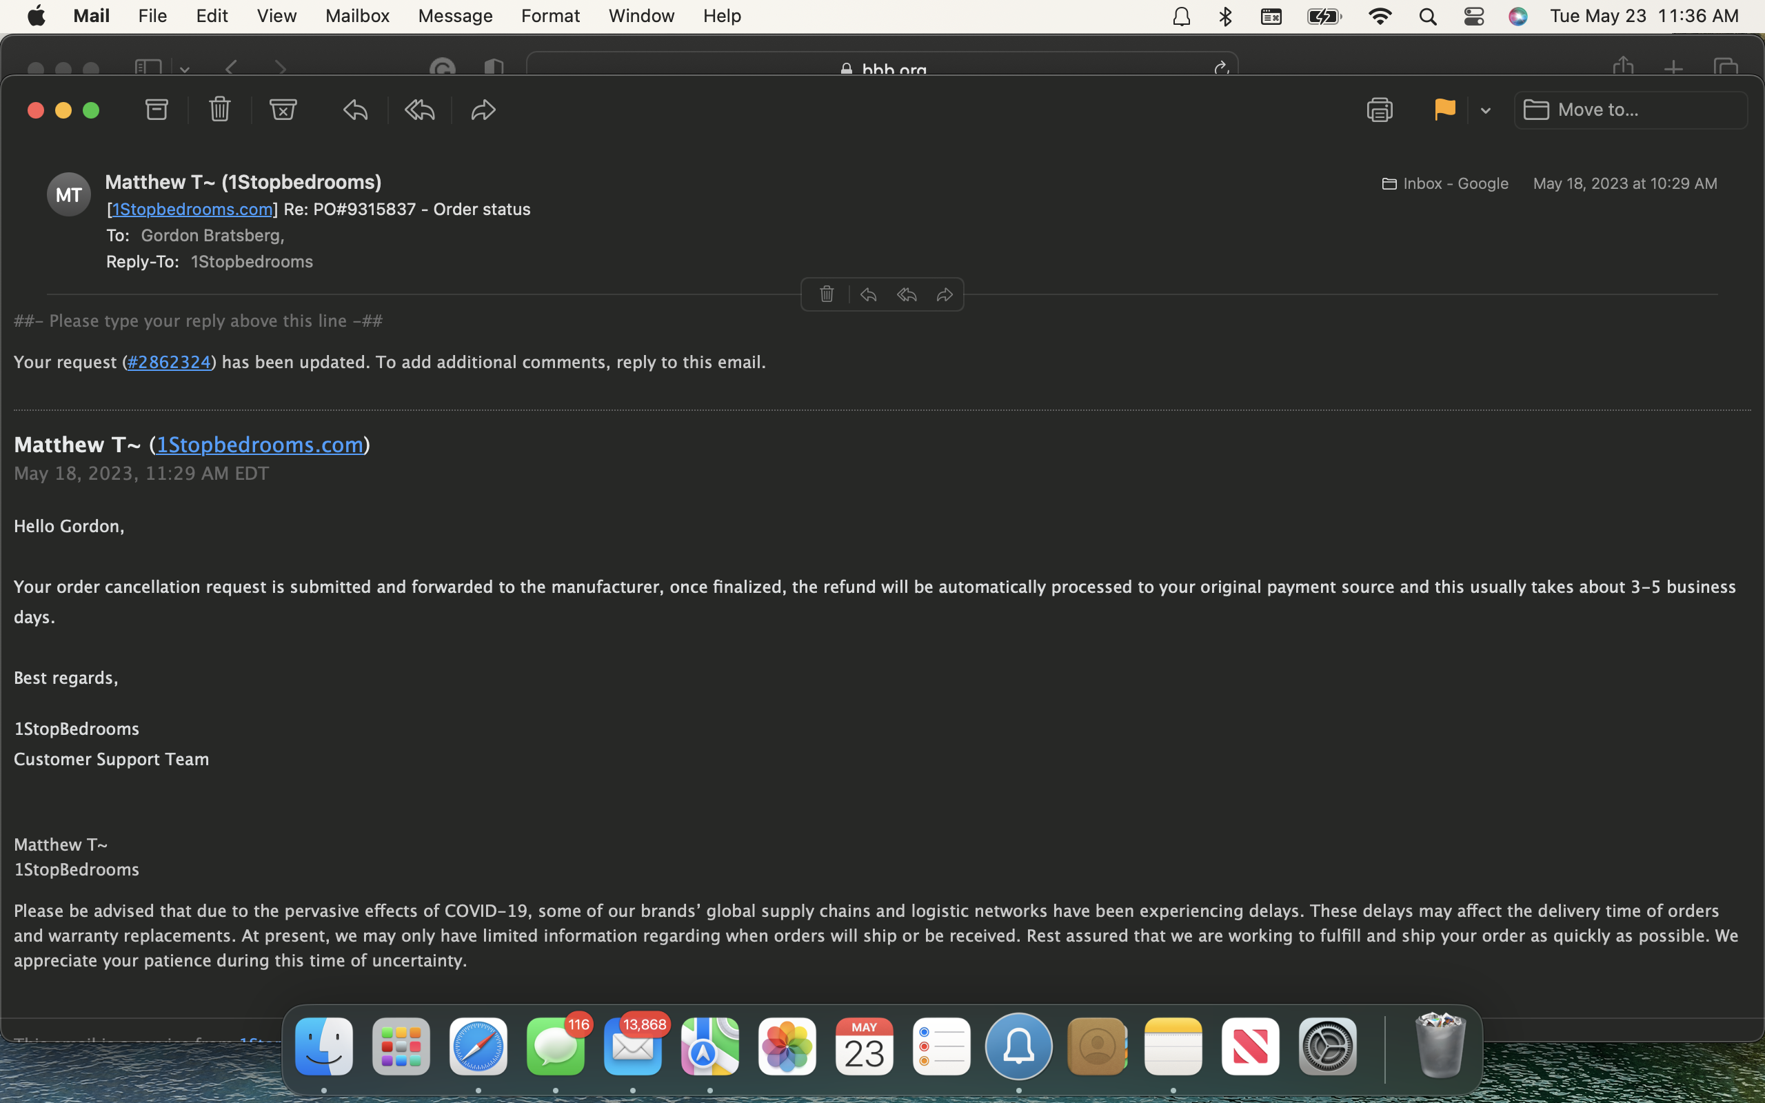Open the Window menu
This screenshot has height=1103, width=1765.
(x=641, y=15)
